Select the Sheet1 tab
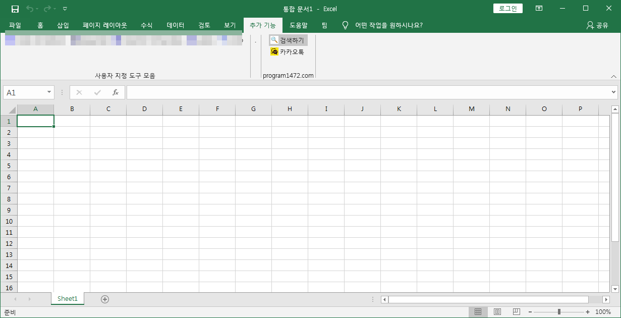Screen dimensions: 621x318 (x=68, y=299)
